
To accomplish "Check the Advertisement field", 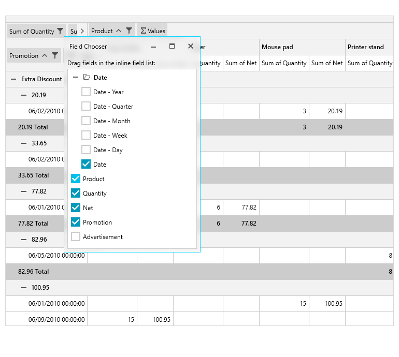I will click(x=76, y=237).
